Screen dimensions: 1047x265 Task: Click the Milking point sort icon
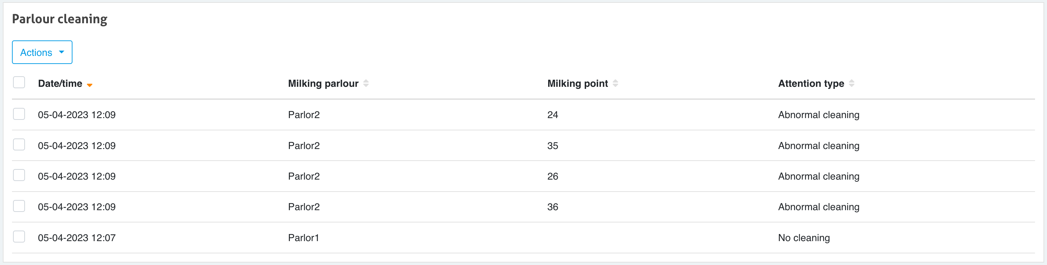click(x=615, y=83)
